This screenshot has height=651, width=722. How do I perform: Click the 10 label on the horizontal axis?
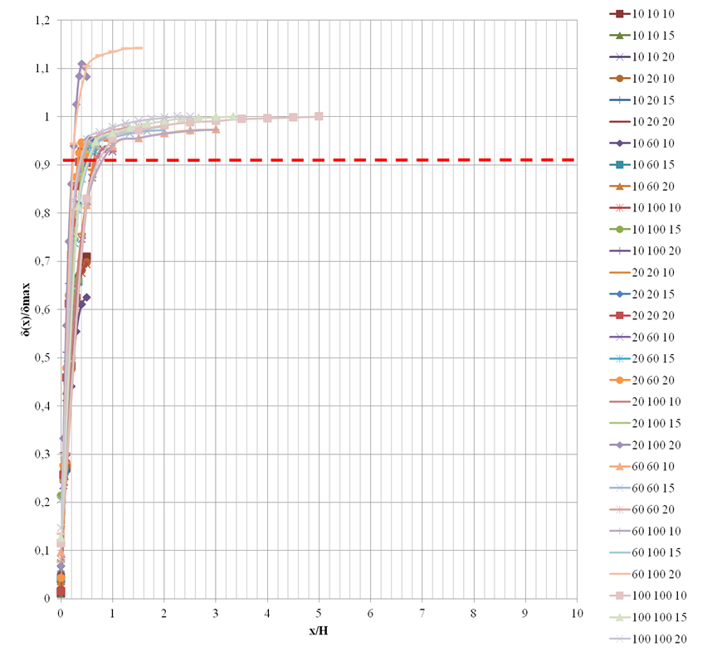pos(576,613)
